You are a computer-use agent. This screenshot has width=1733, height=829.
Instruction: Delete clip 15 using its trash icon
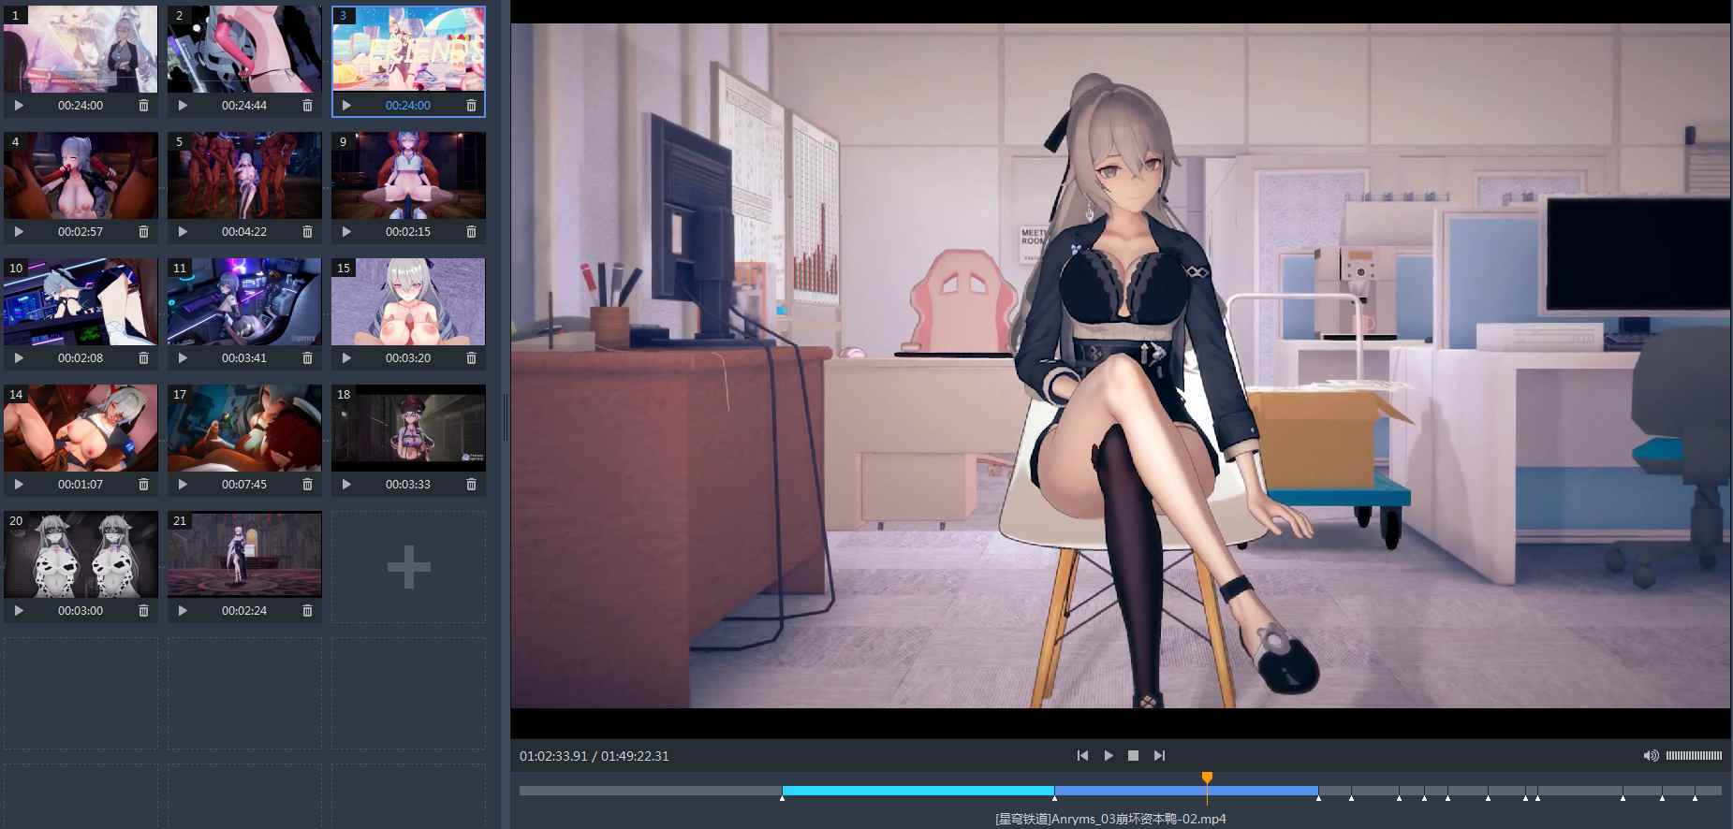(471, 358)
